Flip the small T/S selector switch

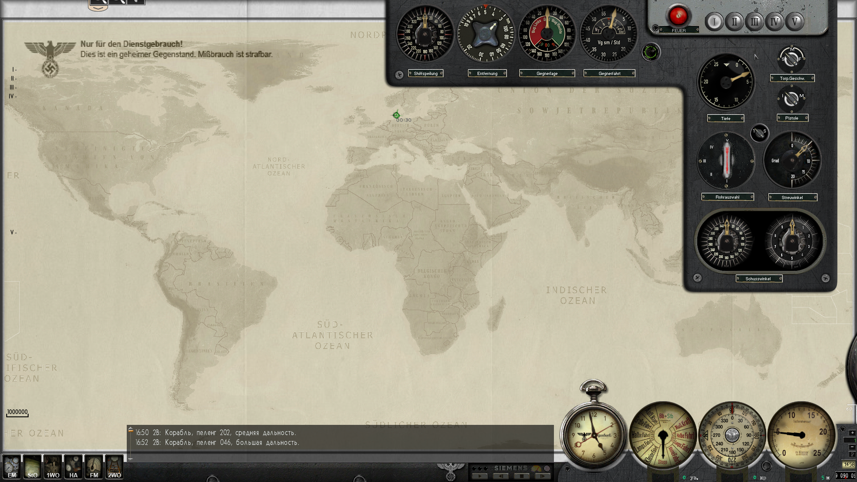pos(759,133)
